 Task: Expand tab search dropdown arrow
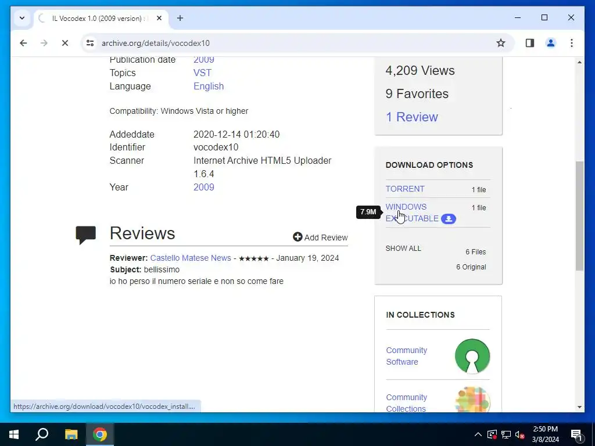click(22, 18)
